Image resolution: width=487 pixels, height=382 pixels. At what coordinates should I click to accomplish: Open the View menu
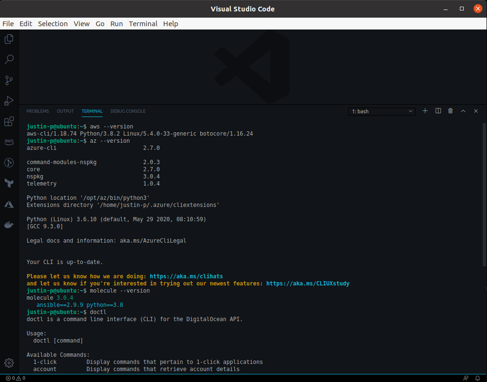(82, 24)
